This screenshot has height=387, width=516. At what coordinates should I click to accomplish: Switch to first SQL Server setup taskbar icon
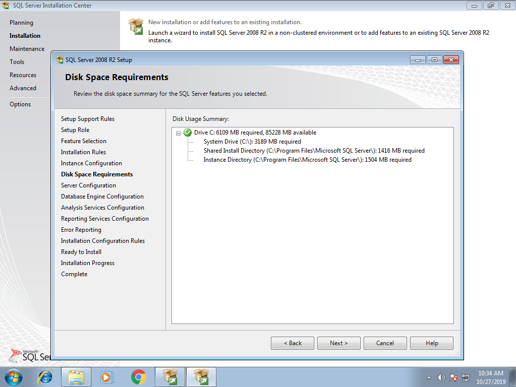coord(170,377)
